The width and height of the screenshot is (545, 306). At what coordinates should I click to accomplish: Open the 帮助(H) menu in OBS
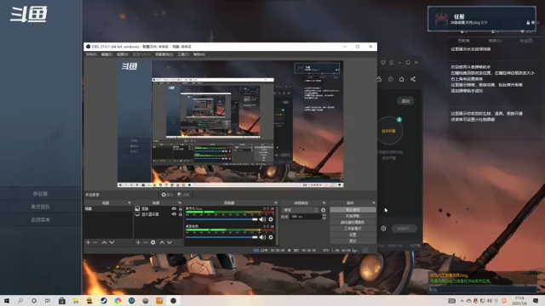point(198,54)
